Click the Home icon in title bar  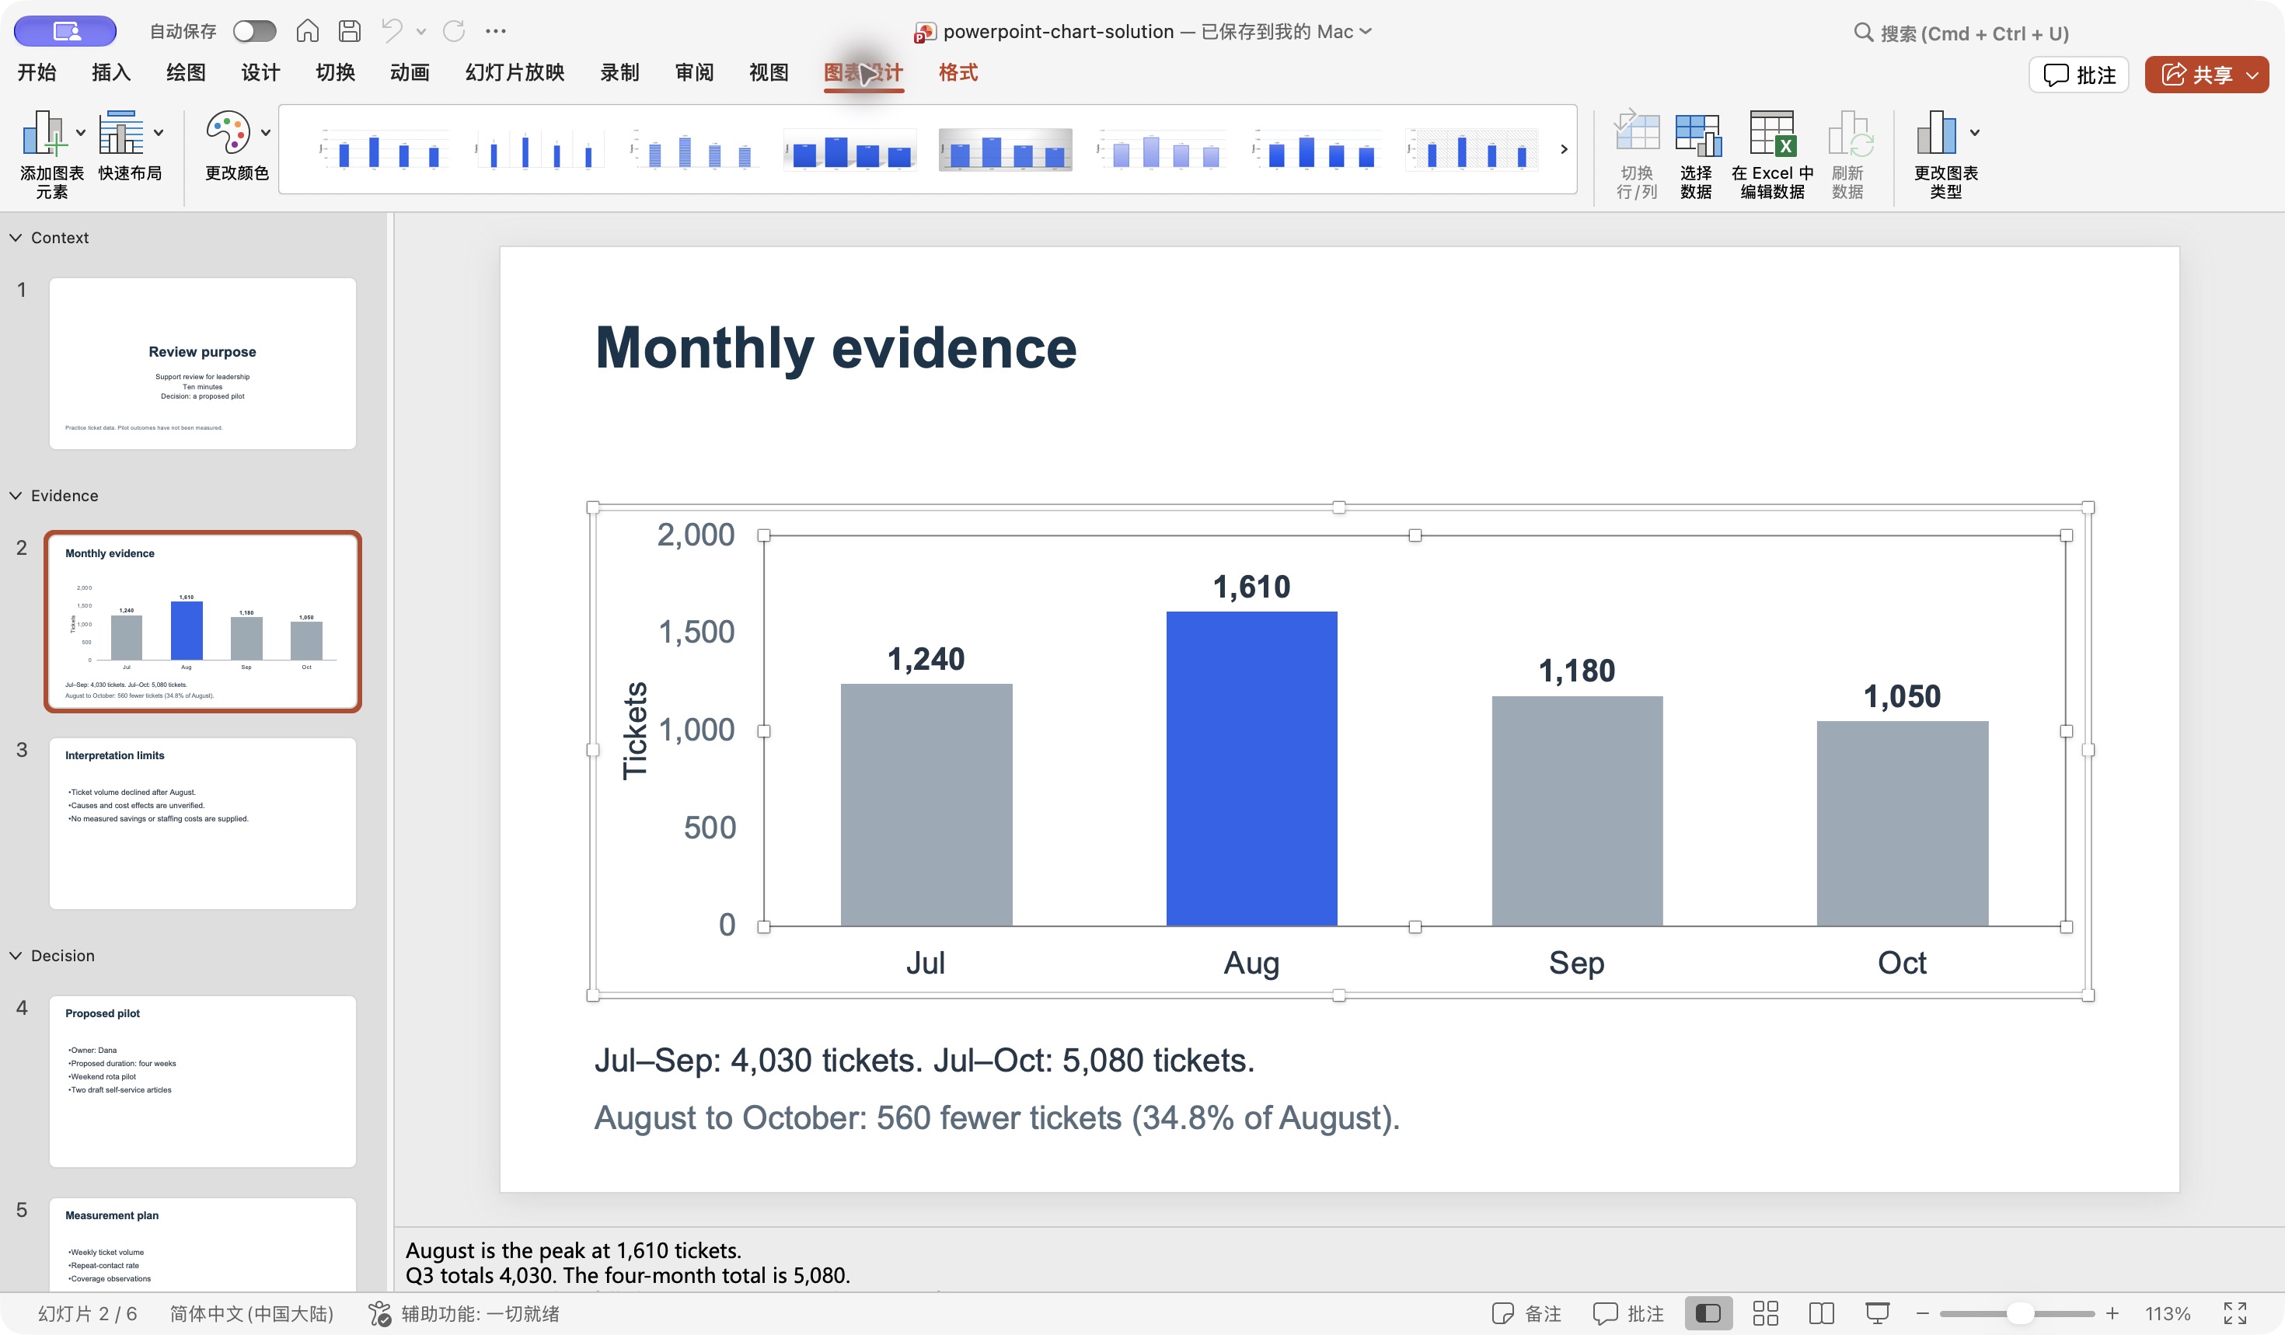pos(308,32)
